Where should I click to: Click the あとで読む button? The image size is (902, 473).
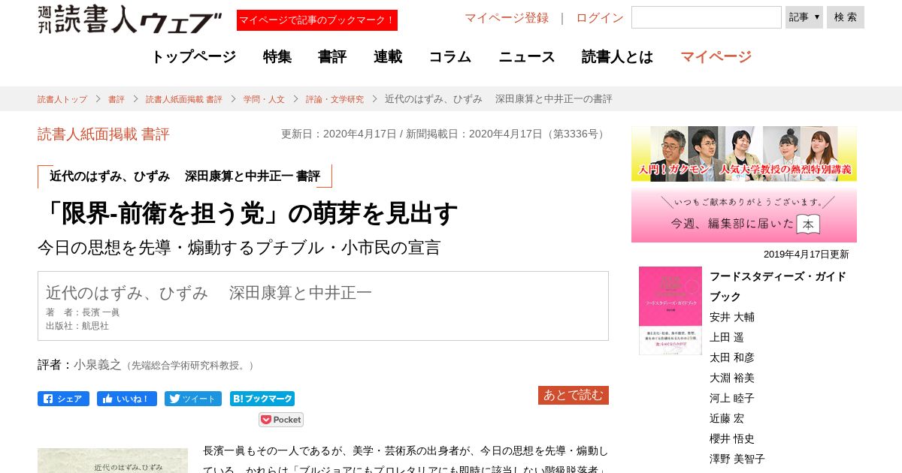pyautogui.click(x=574, y=395)
